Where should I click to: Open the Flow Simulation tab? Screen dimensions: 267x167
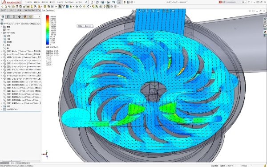(x=48, y=10)
